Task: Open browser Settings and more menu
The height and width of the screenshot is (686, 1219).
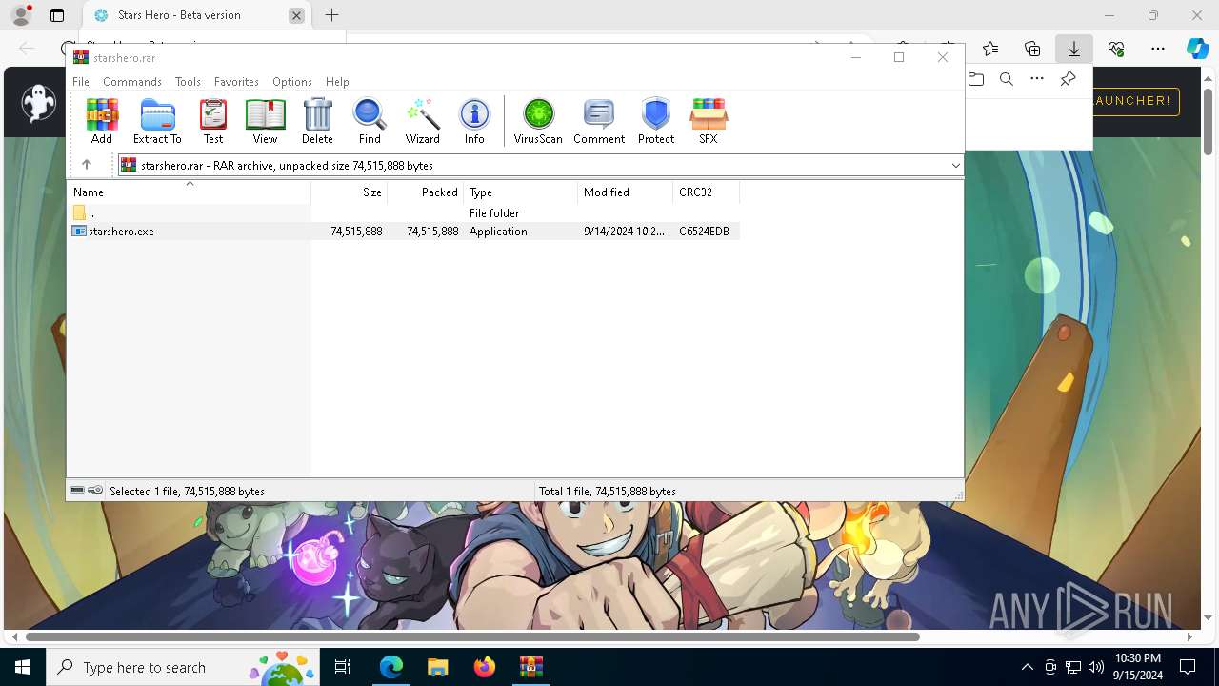Action: coord(1158,49)
